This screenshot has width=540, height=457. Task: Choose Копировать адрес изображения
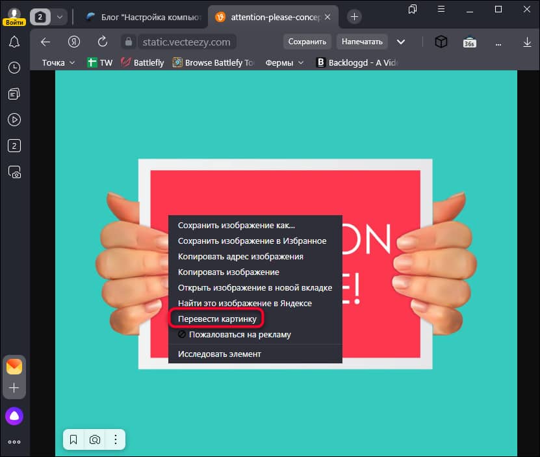tap(255, 256)
